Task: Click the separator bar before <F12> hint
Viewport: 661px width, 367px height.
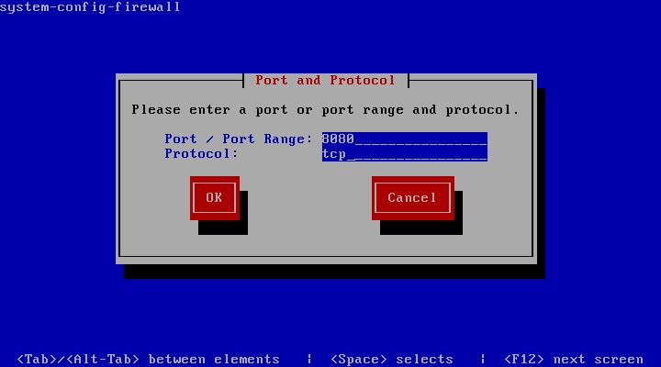Action: pos(482,359)
